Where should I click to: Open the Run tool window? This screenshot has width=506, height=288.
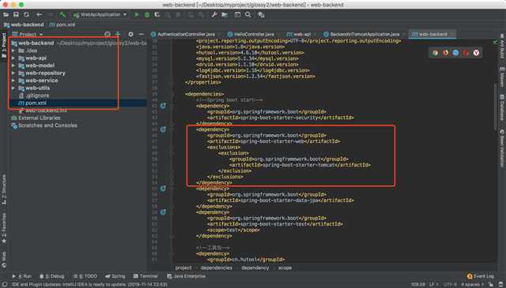pos(21,276)
